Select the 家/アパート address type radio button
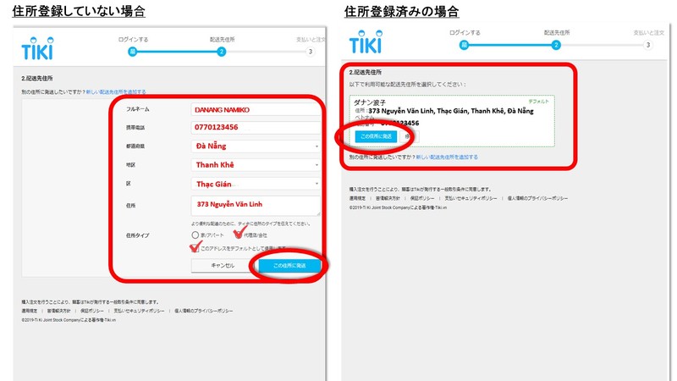Screen dimensions: 677x381 pos(195,235)
